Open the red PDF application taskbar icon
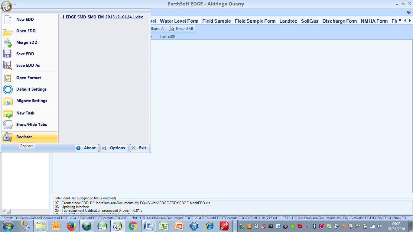 (224, 226)
